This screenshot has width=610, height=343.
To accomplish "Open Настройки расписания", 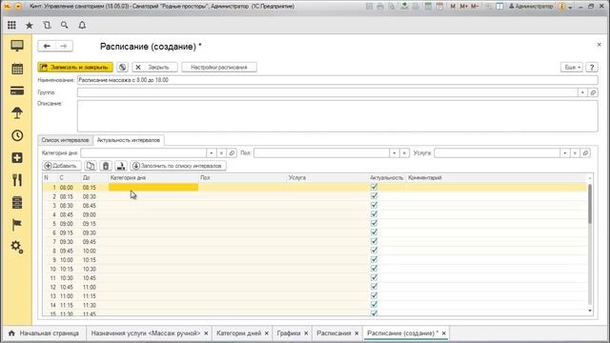I will 219,68.
